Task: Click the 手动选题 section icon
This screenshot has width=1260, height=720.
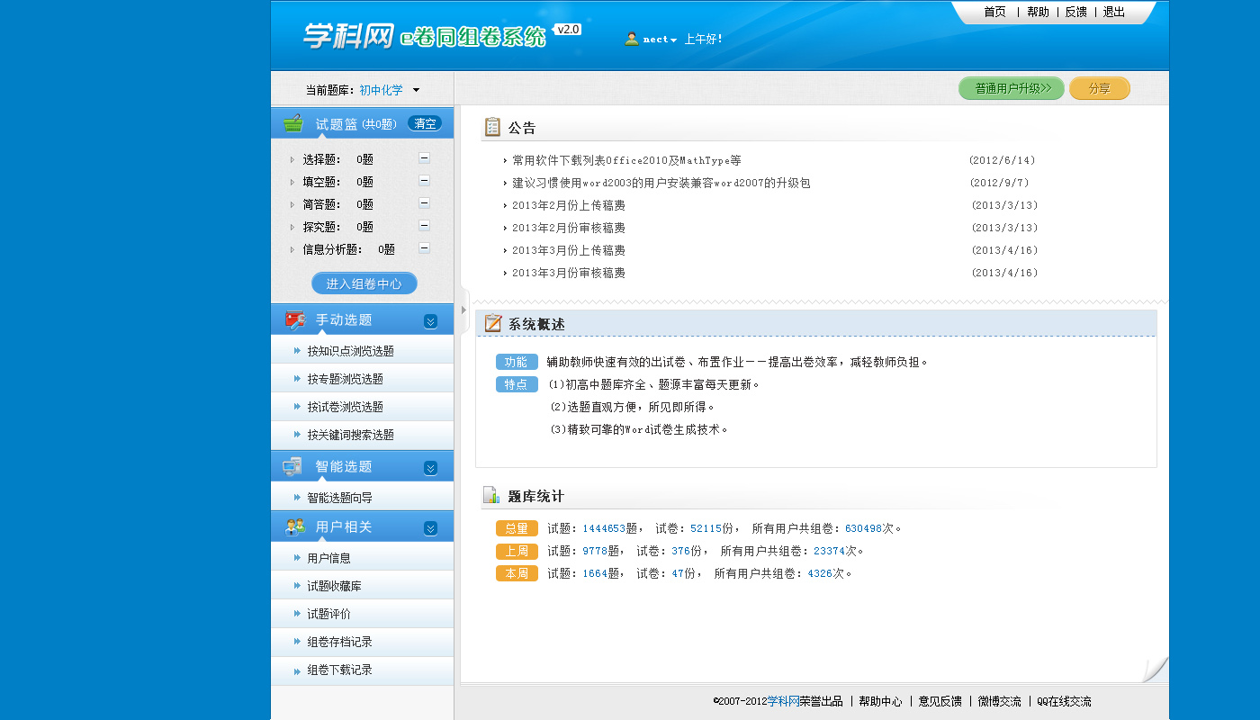Action: 294,319
